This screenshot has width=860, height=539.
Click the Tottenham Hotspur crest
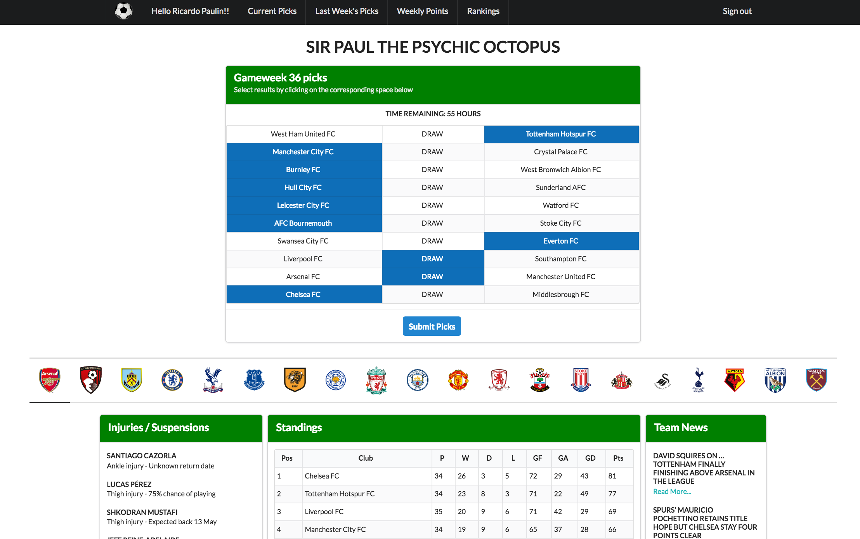[699, 380]
